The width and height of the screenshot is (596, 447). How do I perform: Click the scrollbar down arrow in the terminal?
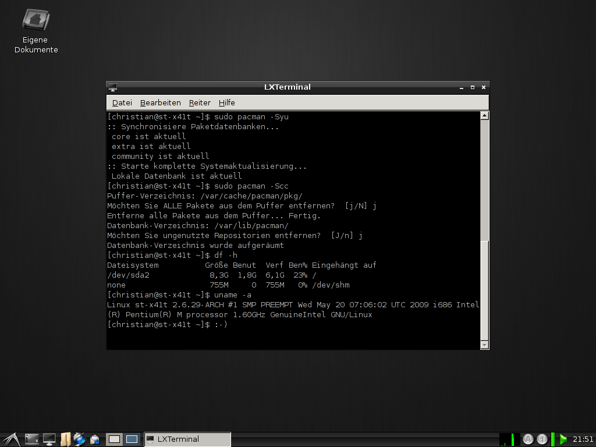pos(484,345)
